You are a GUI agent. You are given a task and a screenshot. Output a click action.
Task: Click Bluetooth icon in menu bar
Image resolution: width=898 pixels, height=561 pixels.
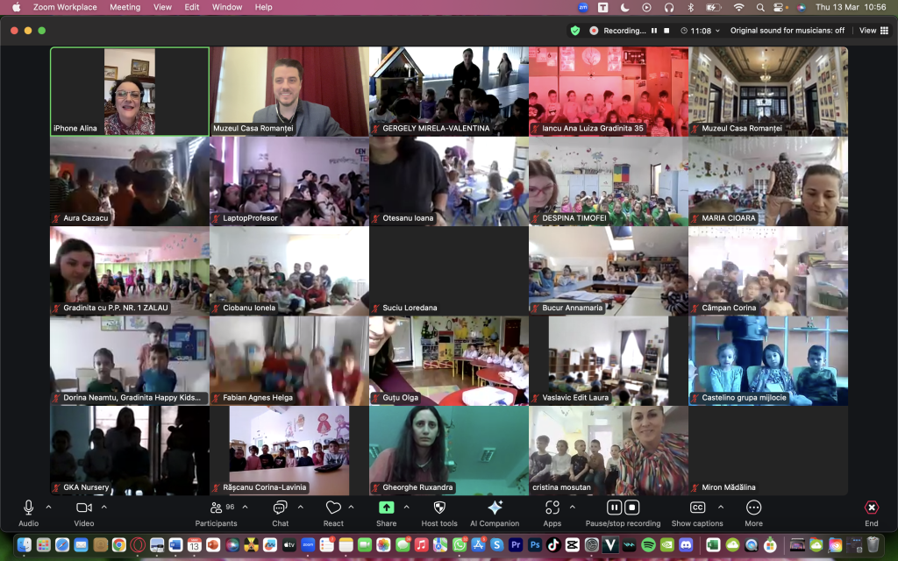tap(691, 7)
